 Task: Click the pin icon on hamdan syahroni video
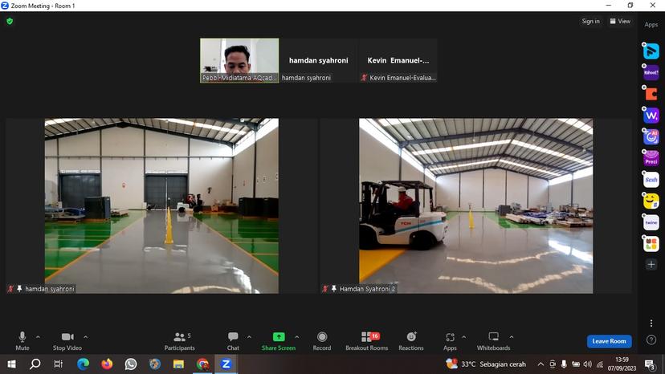(19, 289)
